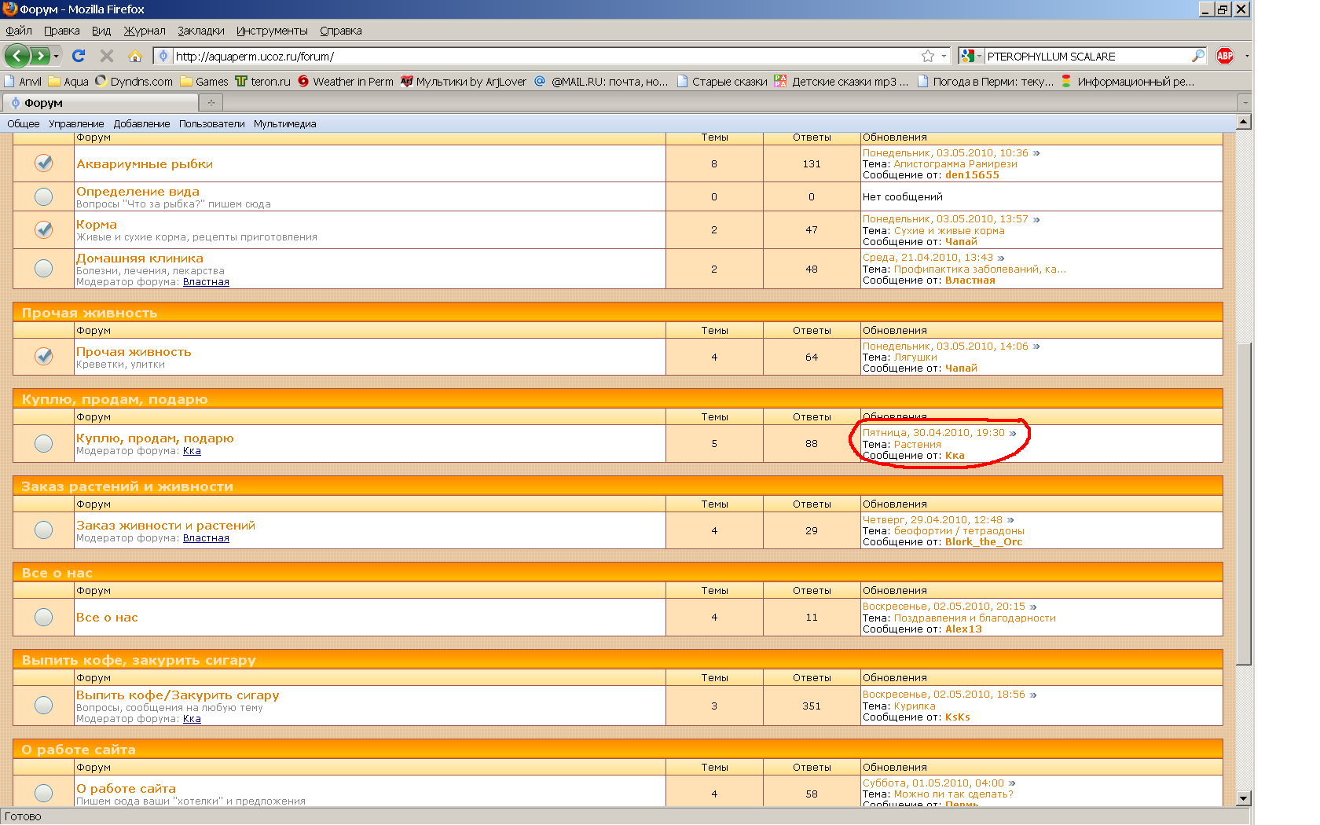Screen dimensions: 1320x825
Task: Click the Adblock Plus ABP icon
Action: click(1224, 56)
